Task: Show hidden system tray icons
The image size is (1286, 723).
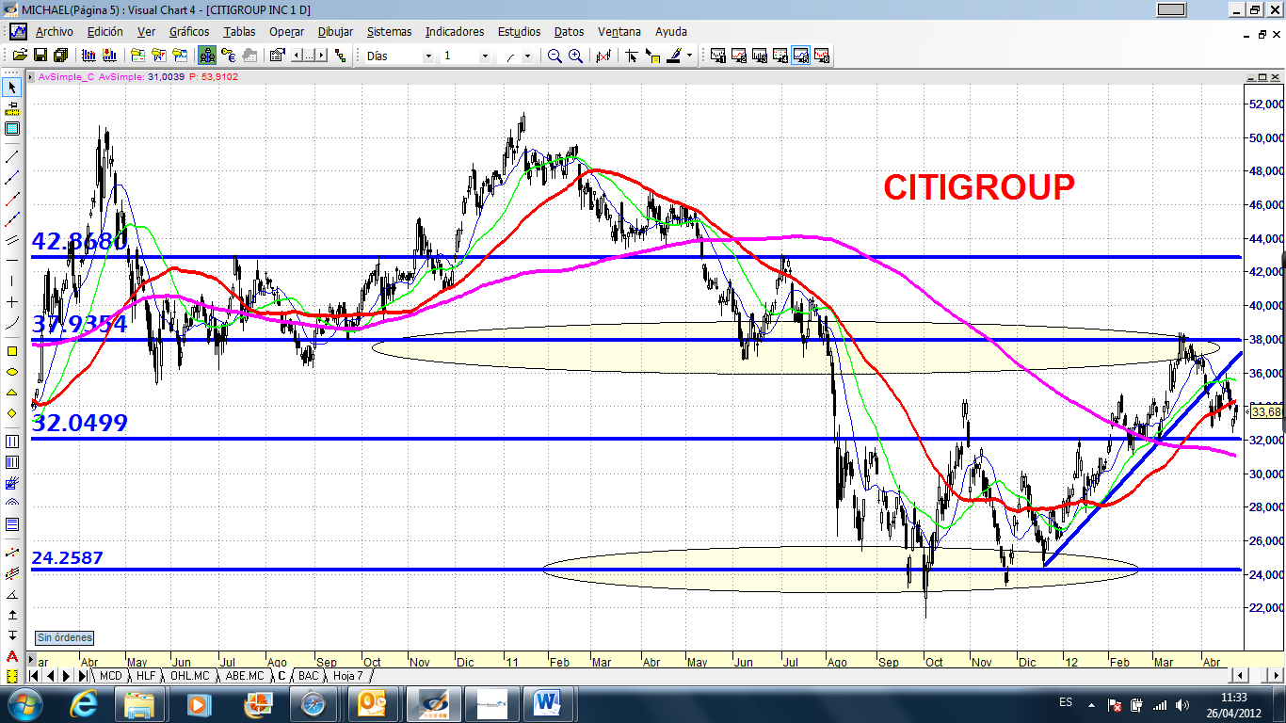Action: [1092, 704]
